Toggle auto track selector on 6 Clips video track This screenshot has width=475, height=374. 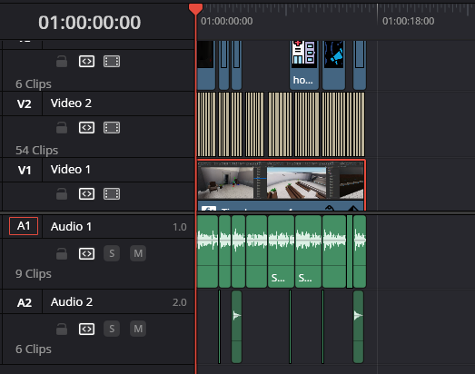86,62
